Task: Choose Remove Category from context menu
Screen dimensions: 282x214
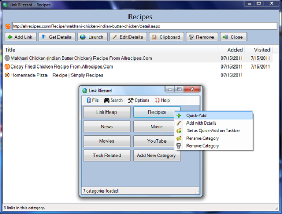Action: pos(214,146)
